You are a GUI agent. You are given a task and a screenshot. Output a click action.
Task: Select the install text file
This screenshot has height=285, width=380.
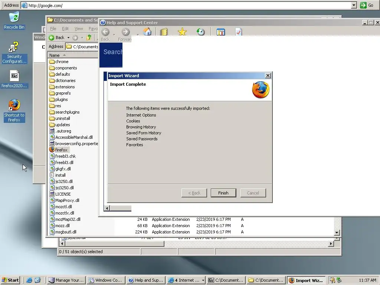58,175
